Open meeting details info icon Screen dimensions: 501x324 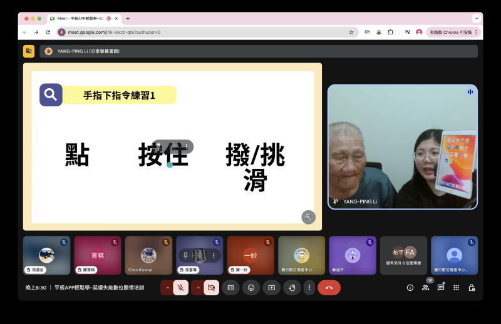tap(410, 288)
